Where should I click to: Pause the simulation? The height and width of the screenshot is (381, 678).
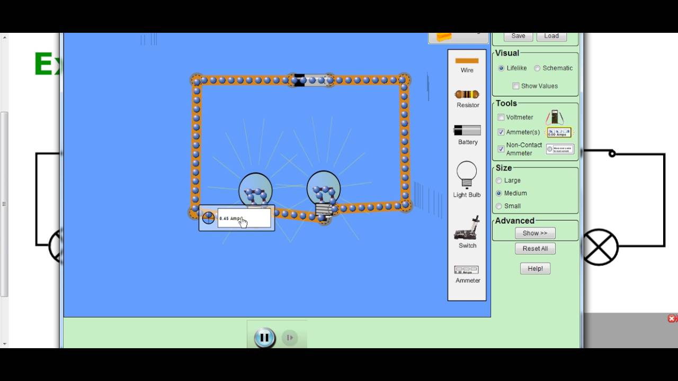pyautogui.click(x=264, y=338)
